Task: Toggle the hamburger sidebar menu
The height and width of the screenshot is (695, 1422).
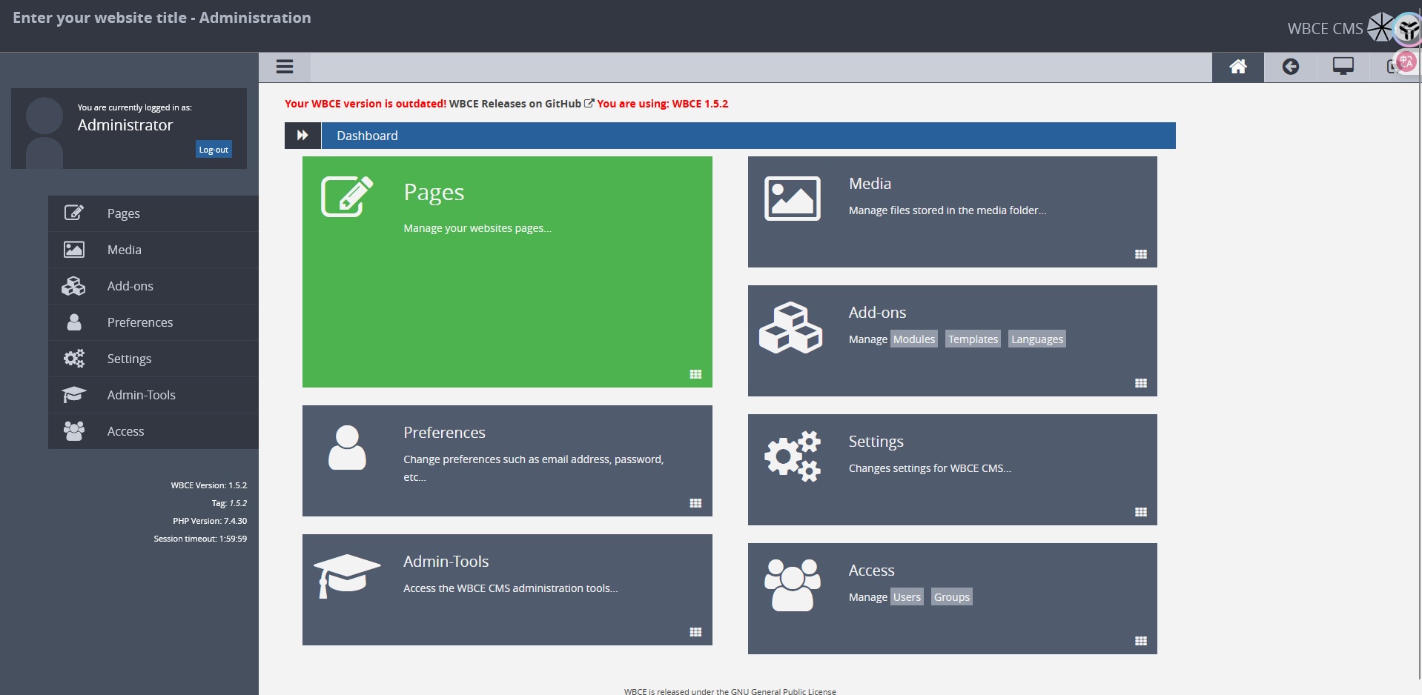Action: [285, 67]
